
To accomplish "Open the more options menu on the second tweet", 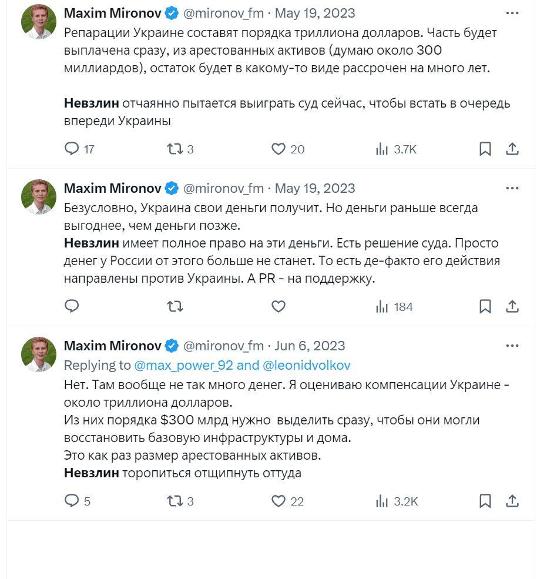I will click(x=512, y=187).
